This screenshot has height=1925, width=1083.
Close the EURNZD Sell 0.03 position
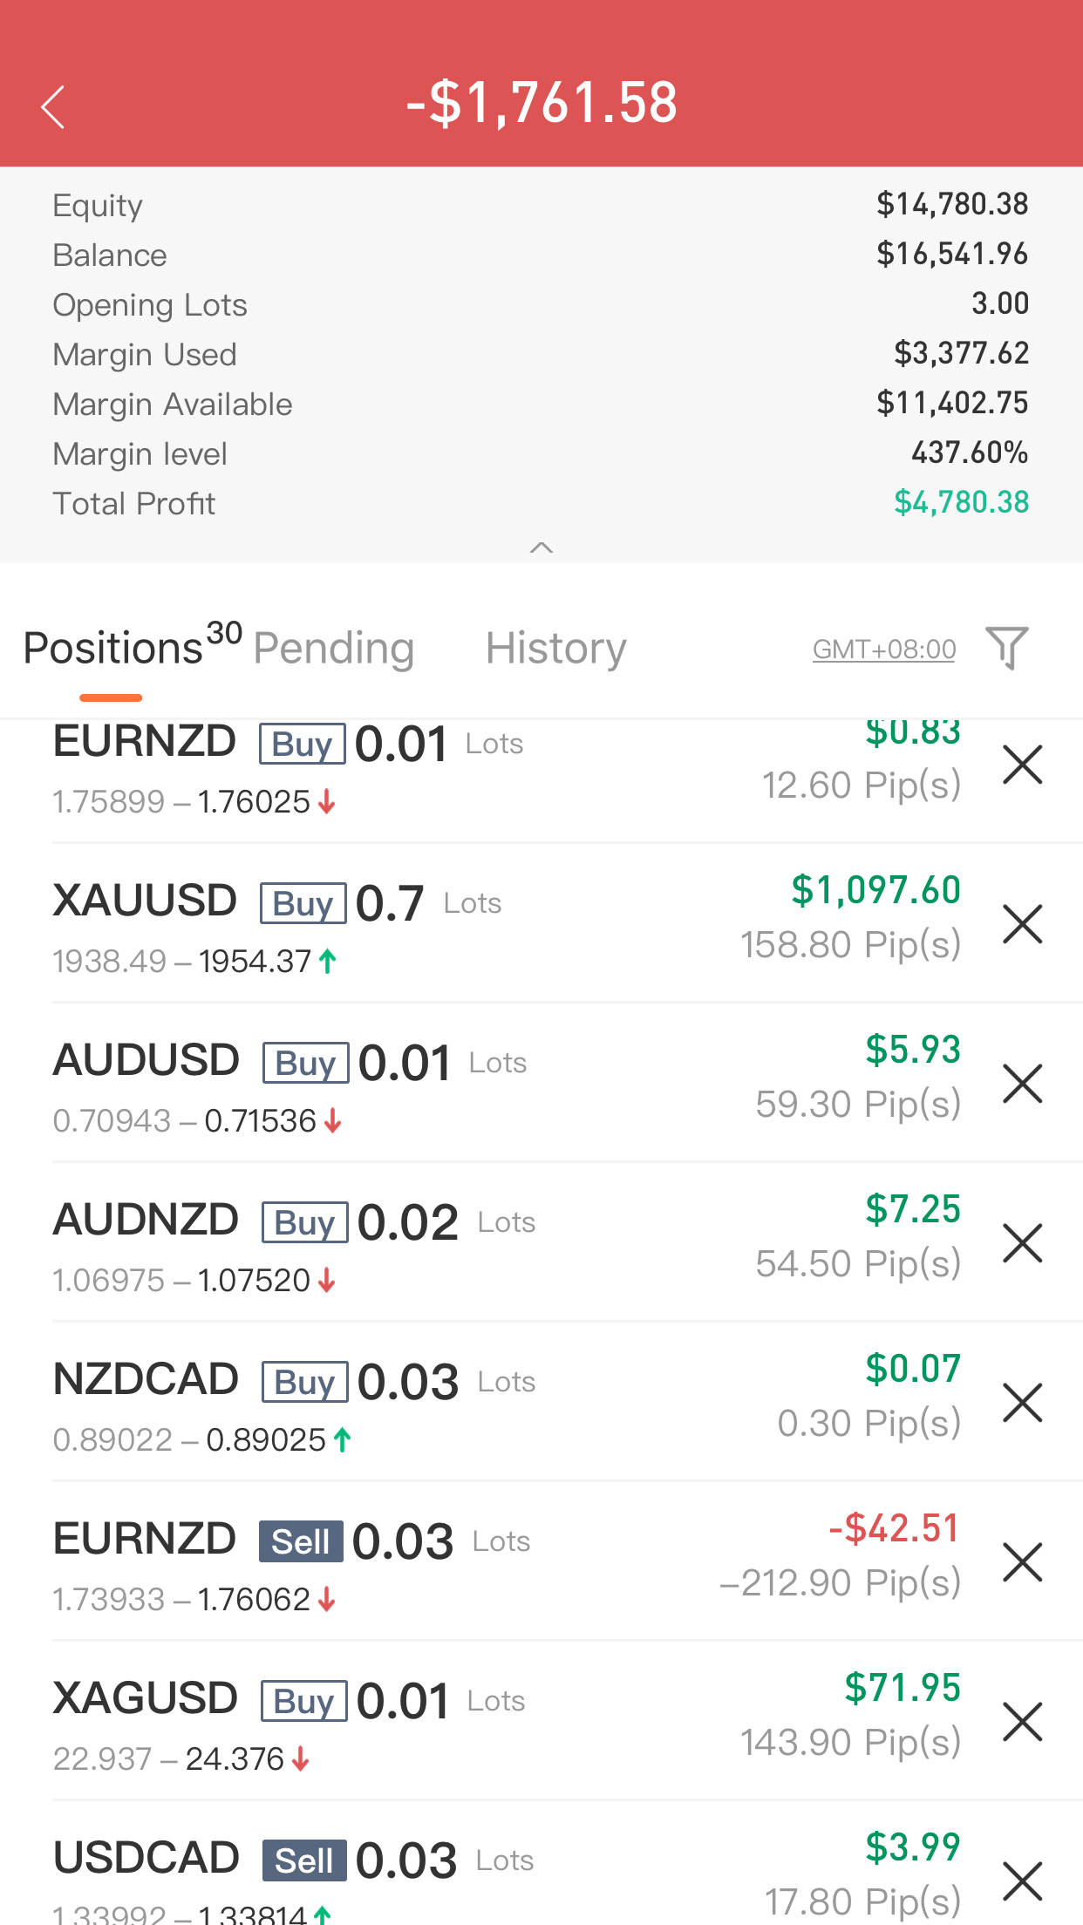click(1022, 1562)
